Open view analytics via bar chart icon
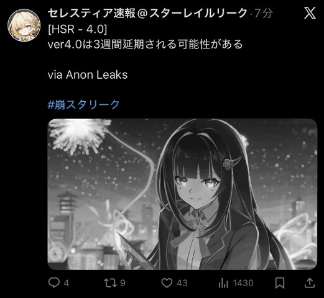Viewport: 324px width, 298px height. [x=223, y=283]
